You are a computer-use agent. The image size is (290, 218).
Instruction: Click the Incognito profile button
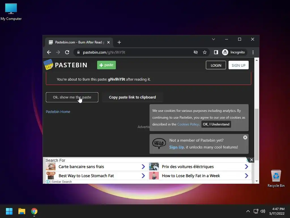click(x=234, y=52)
